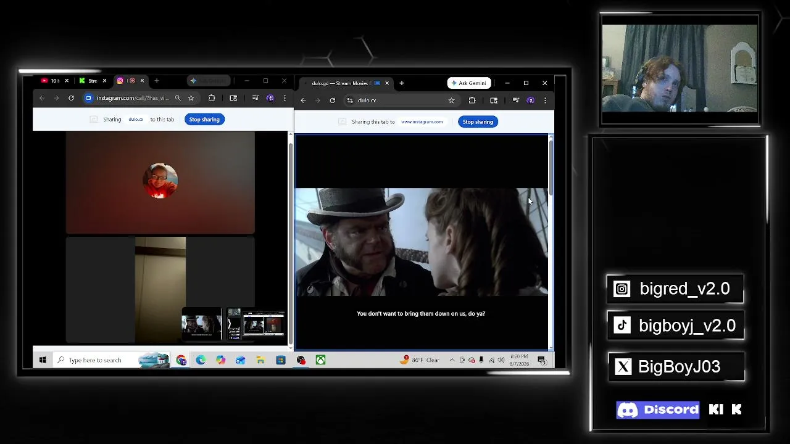Click the shared screen preview thumbnail
The width and height of the screenshot is (790, 444).
(202, 324)
